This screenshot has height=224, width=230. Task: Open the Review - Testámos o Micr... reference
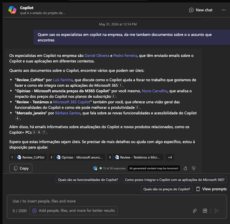point(135,157)
